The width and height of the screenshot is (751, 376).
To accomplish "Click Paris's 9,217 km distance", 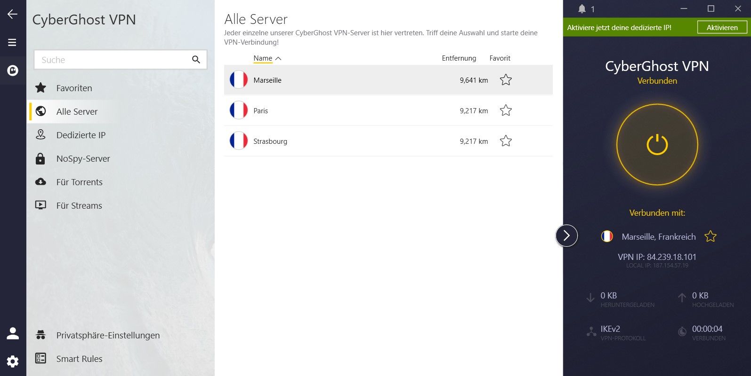I will [474, 110].
